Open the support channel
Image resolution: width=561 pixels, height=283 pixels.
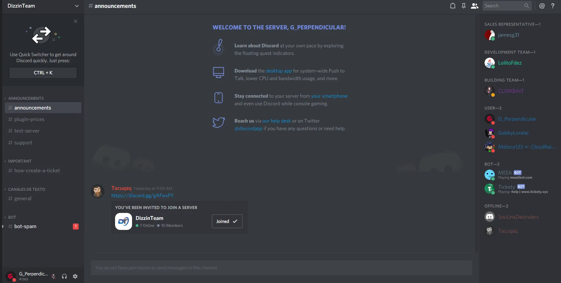coord(43,143)
